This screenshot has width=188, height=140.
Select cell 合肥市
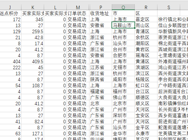(x=123, y=55)
